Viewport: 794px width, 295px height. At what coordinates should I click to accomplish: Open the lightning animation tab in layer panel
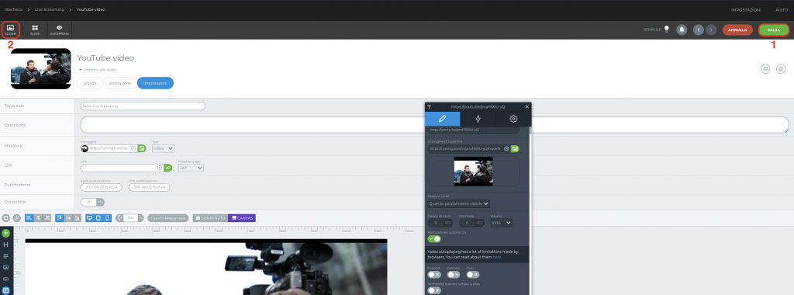point(478,119)
